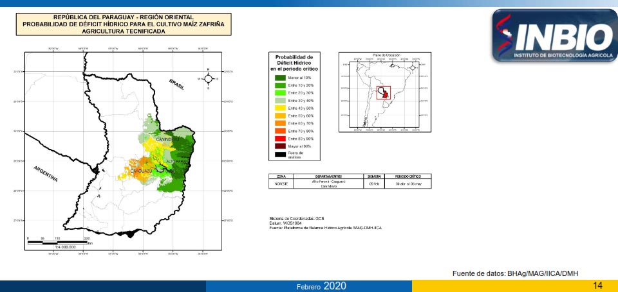
Task: Click the CAAGUAZU label on the map
Action: (141, 171)
